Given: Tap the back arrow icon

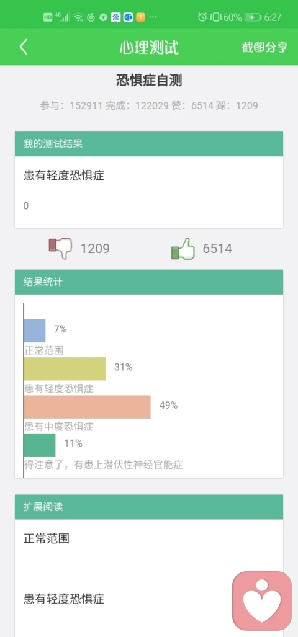Looking at the screenshot, I should coord(24,47).
